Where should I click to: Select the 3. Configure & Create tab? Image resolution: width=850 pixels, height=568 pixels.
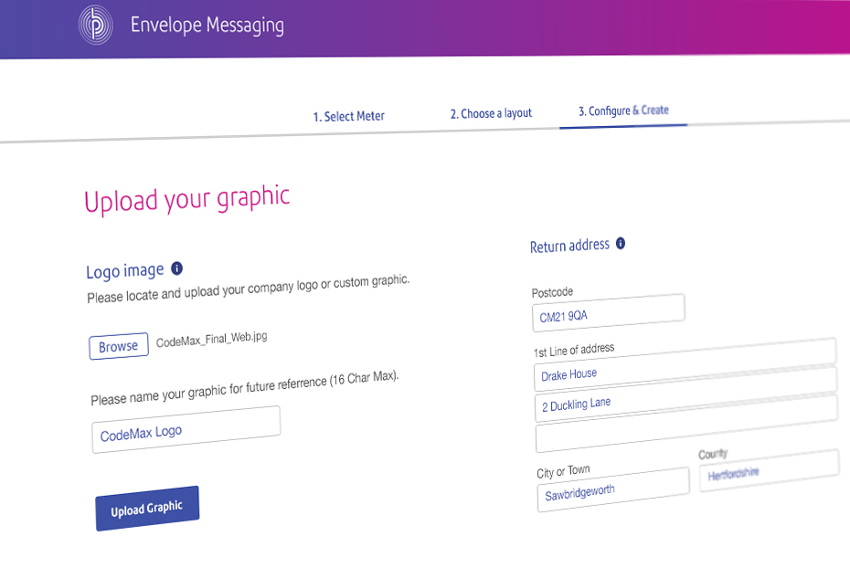(x=623, y=111)
